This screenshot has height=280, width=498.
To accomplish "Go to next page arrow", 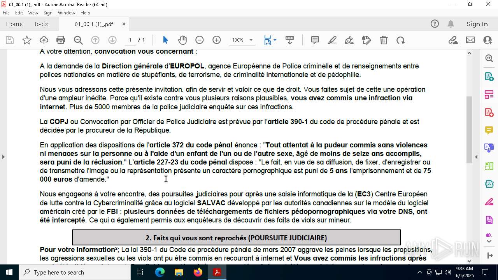I will click(112, 40).
